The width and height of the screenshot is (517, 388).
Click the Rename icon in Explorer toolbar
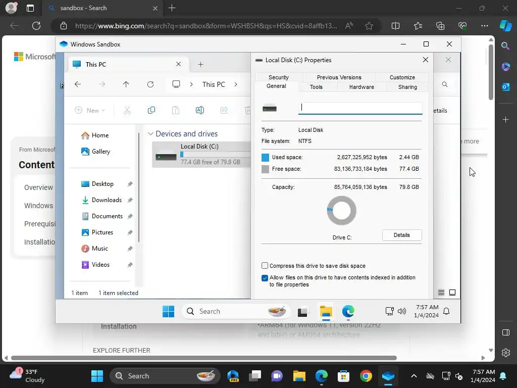point(200,110)
